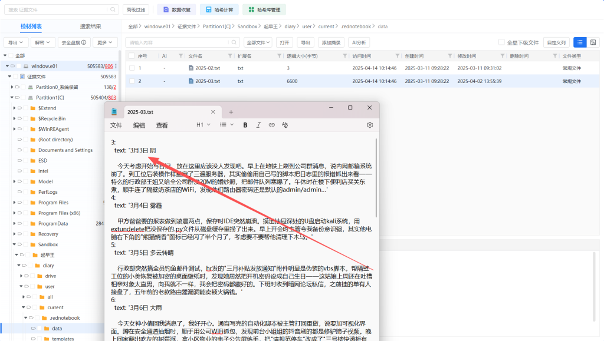Click the 添加摘要 button
This screenshot has width=604, height=341.
tap(331, 42)
